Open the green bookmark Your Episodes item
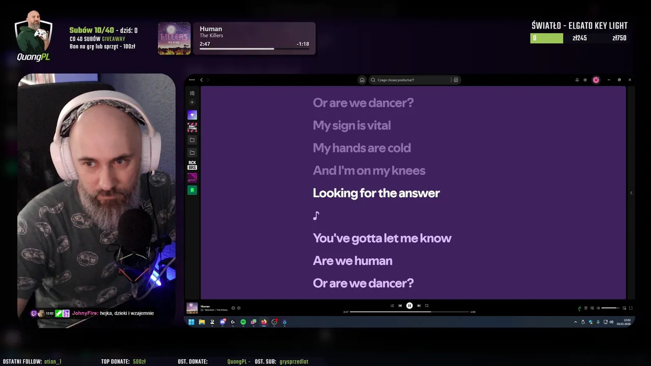The height and width of the screenshot is (366, 651). point(192,190)
